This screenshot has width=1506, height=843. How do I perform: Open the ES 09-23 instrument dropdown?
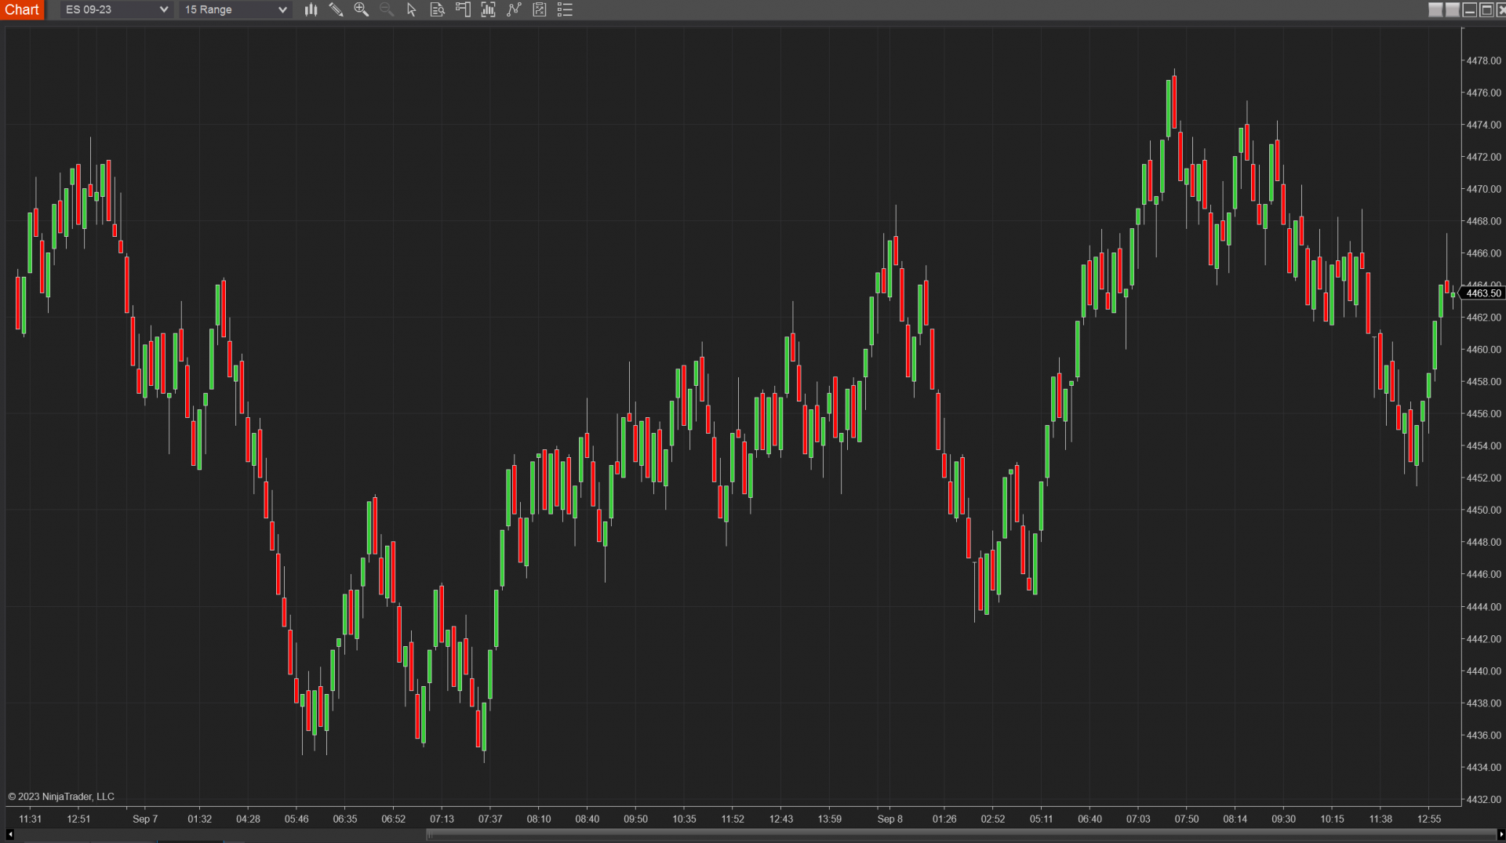tap(116, 9)
